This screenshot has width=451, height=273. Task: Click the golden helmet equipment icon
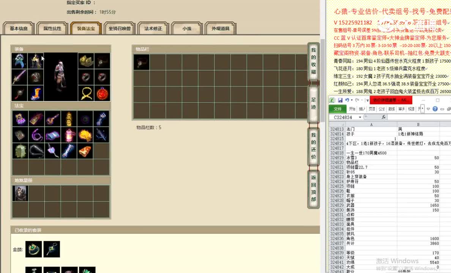[x=85, y=61]
